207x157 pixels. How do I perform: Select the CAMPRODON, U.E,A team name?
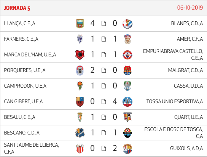(x=25, y=86)
